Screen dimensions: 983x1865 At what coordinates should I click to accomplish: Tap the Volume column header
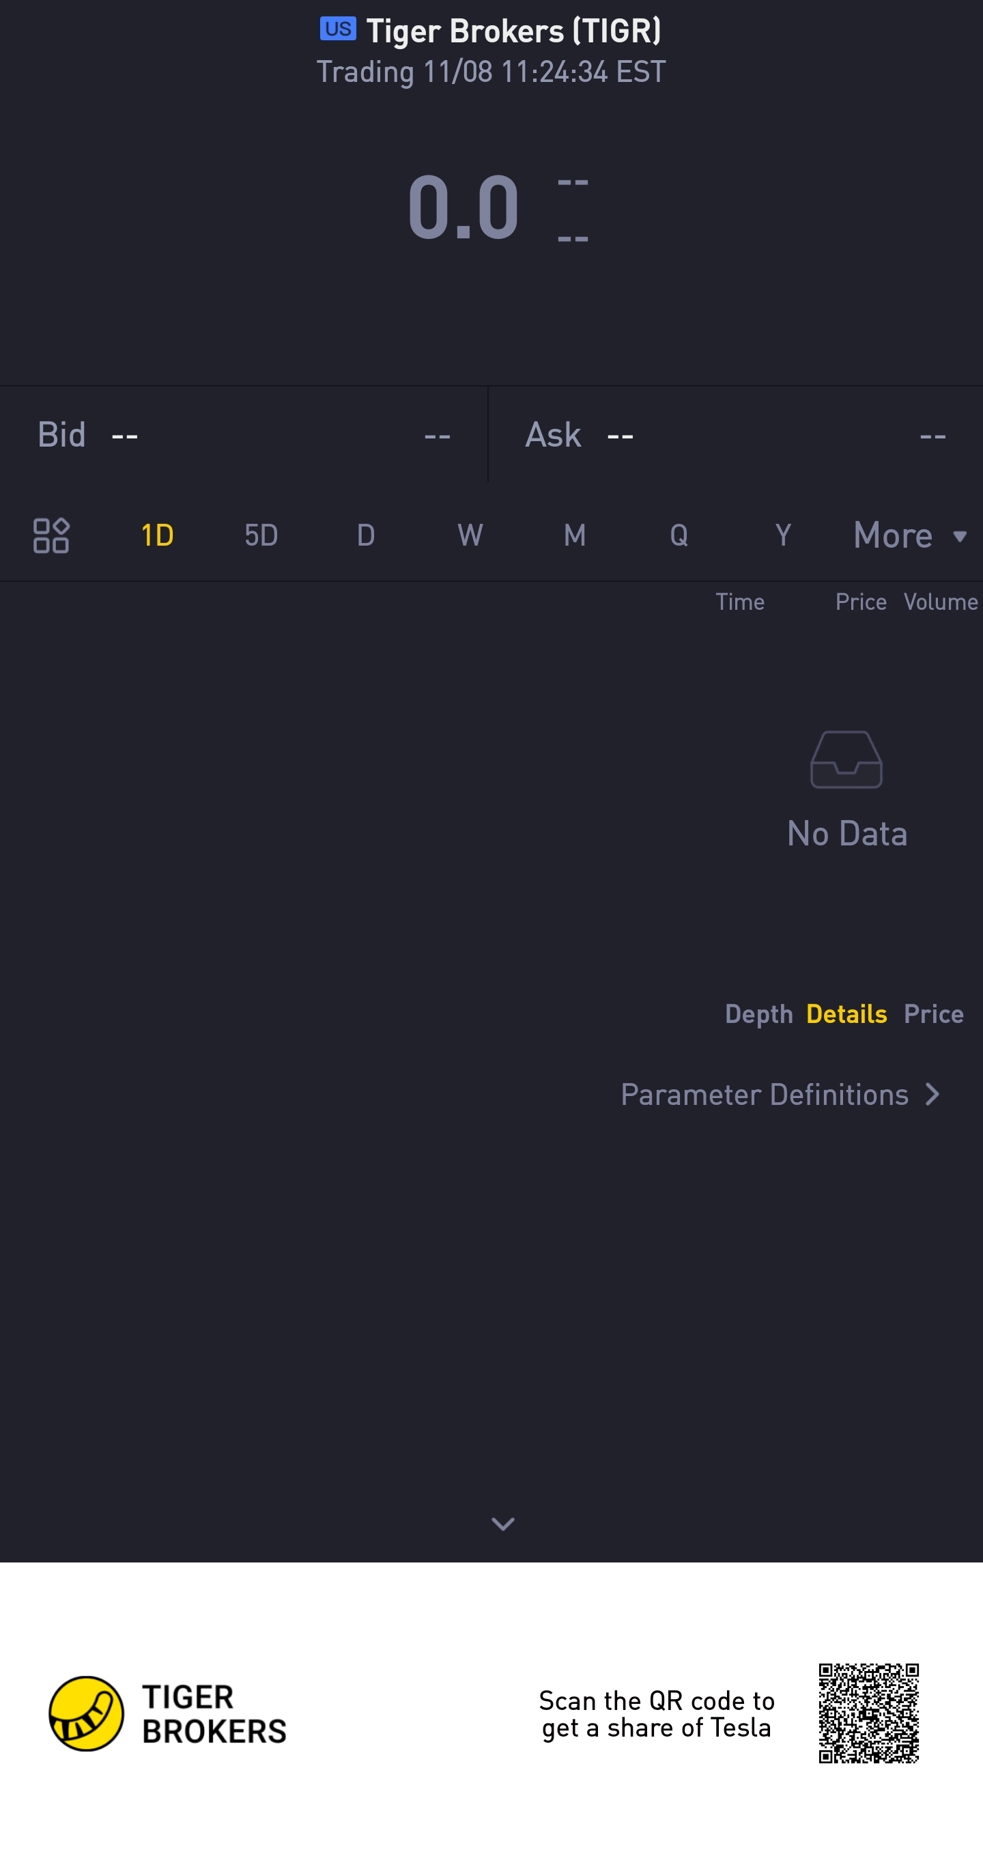coord(940,602)
